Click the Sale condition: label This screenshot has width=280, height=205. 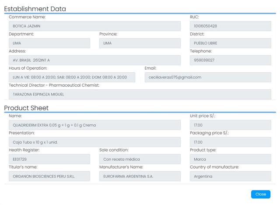tap(114, 150)
